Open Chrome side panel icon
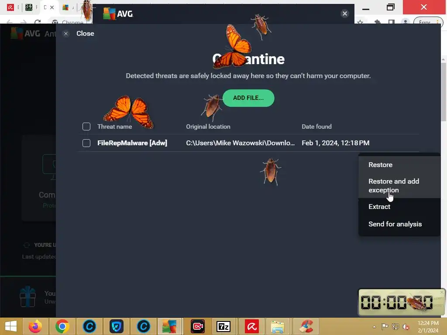This screenshot has width=447, height=335. [x=392, y=22]
